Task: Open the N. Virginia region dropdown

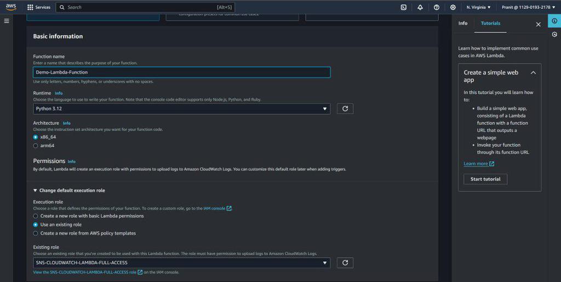Action: tap(478, 7)
